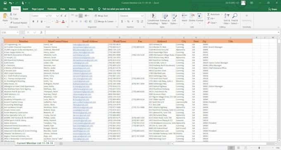Click the Save icon in the title bar
This screenshot has width=281, height=150.
click(x=5, y=3)
